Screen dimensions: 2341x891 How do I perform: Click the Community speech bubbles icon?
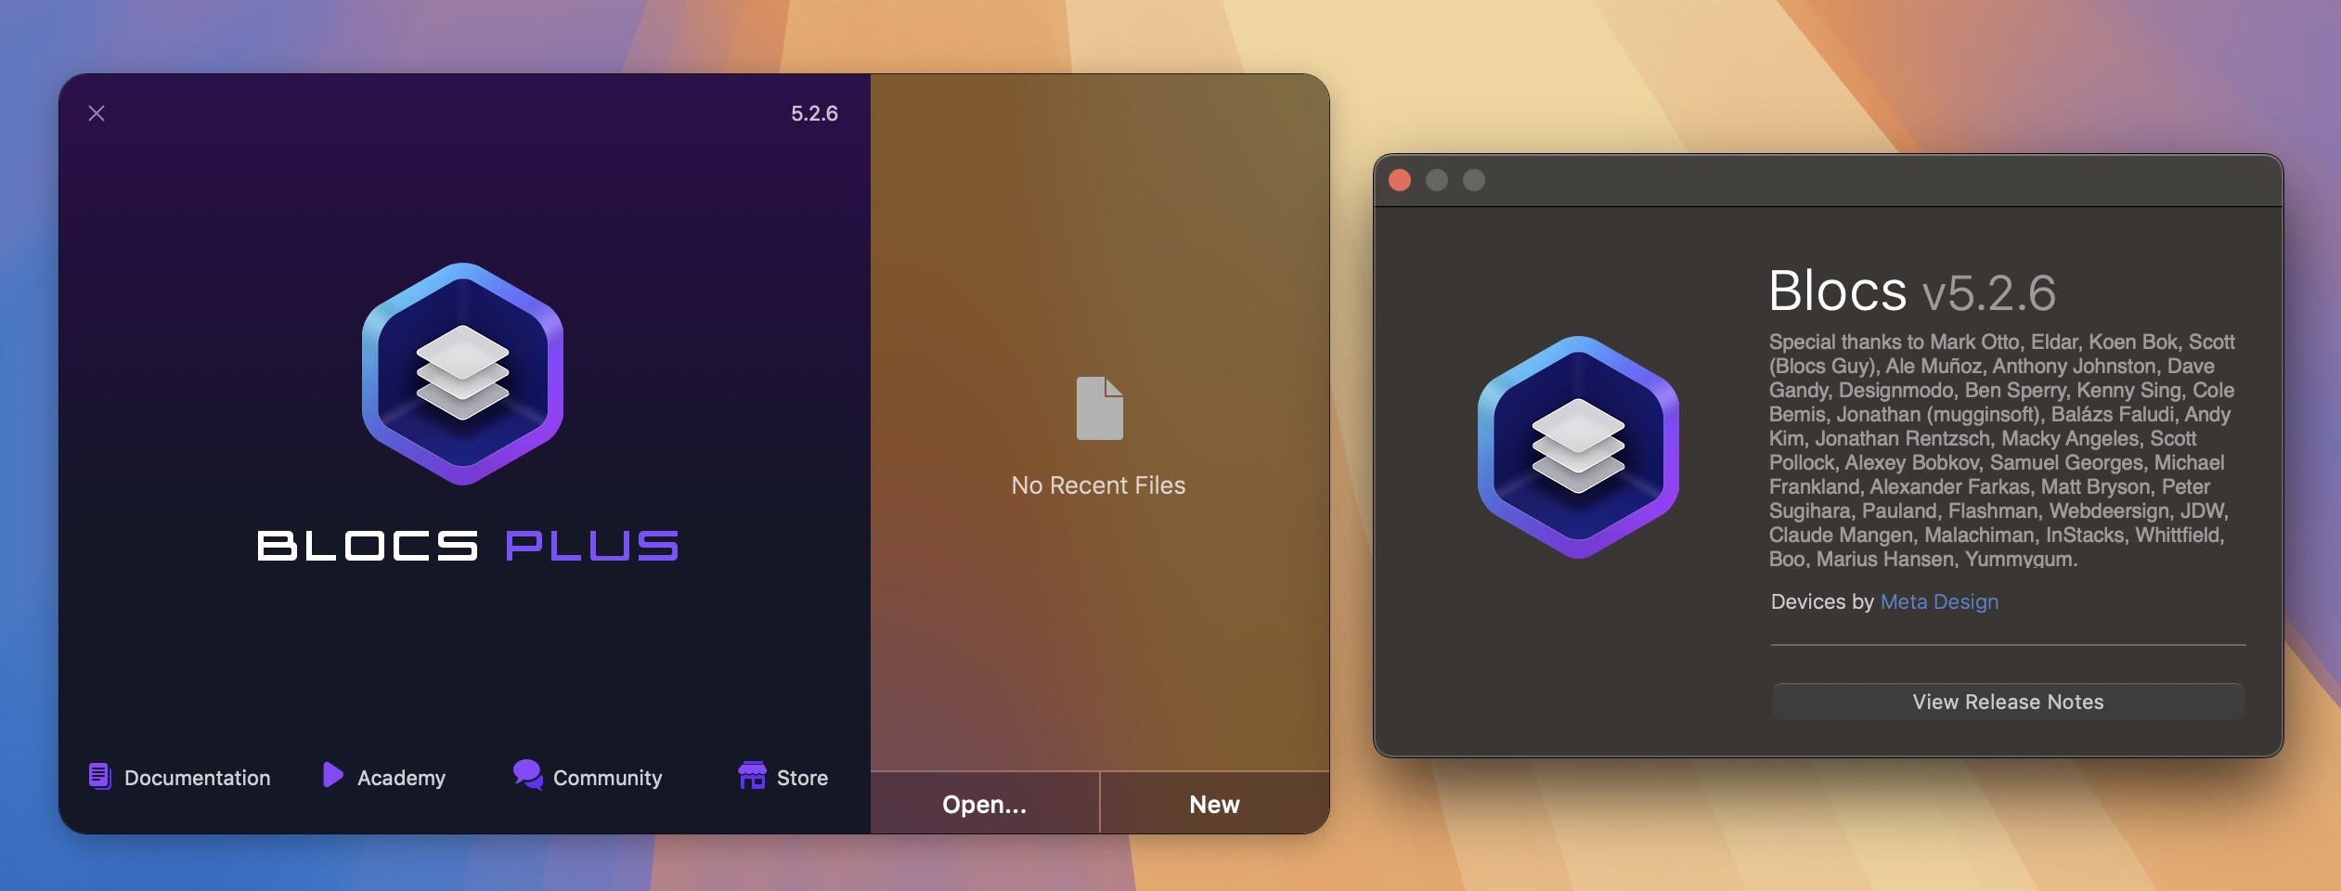(528, 775)
